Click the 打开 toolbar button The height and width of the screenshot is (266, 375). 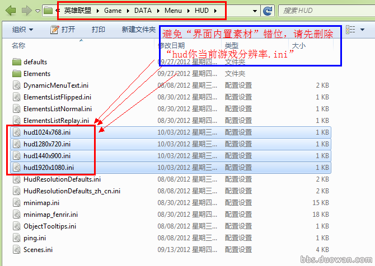(x=63, y=30)
